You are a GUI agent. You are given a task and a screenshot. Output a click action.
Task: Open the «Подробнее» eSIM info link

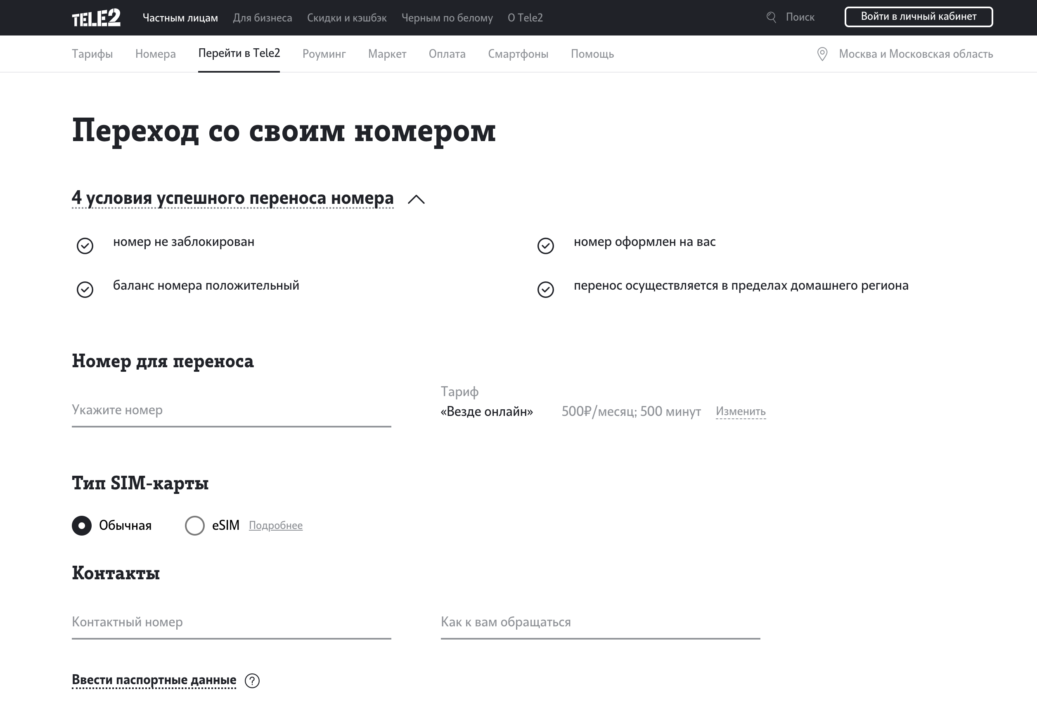pos(275,525)
